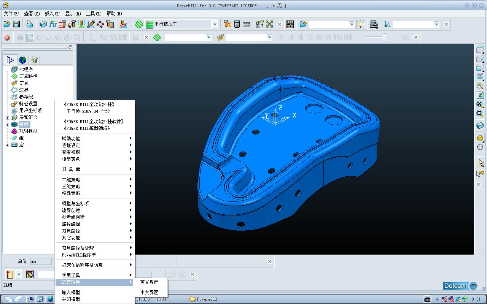Click the measurer ruler icon
Screen dimensions: 487x304
point(247,24)
